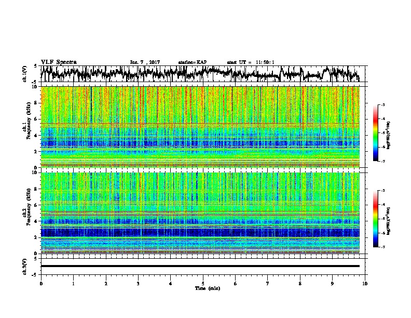
Task: Click the ch.3(V) axis label
Action: coord(25,267)
